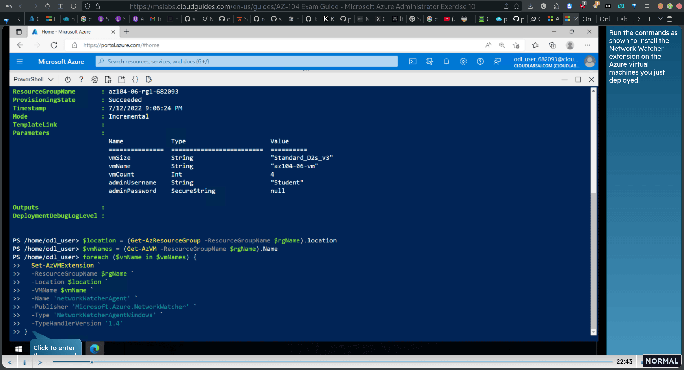Go to the next guide step
684x370 pixels.
(x=40, y=362)
